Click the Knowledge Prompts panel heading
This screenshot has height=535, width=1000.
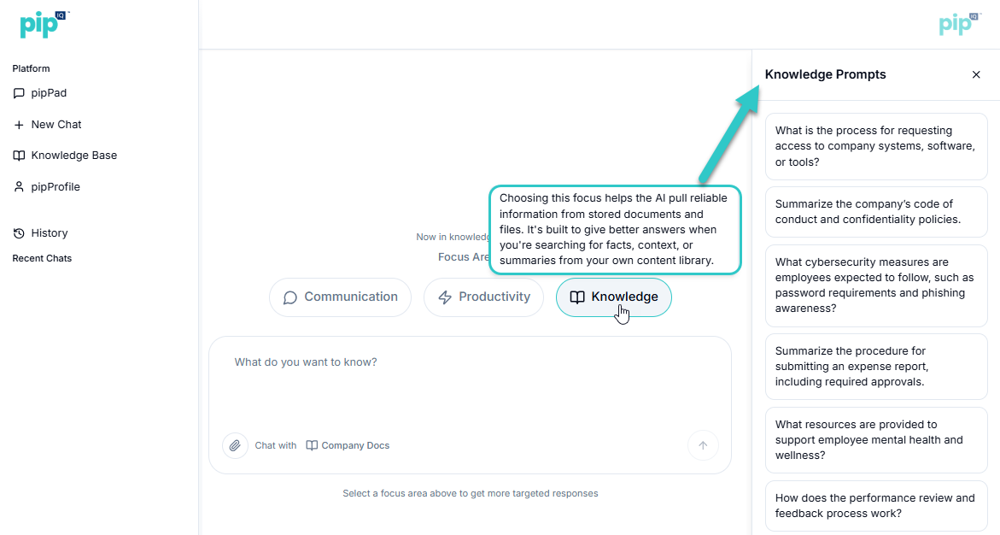[825, 74]
